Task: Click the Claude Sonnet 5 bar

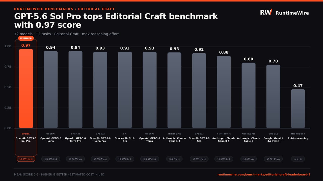Action: click(x=224, y=92)
